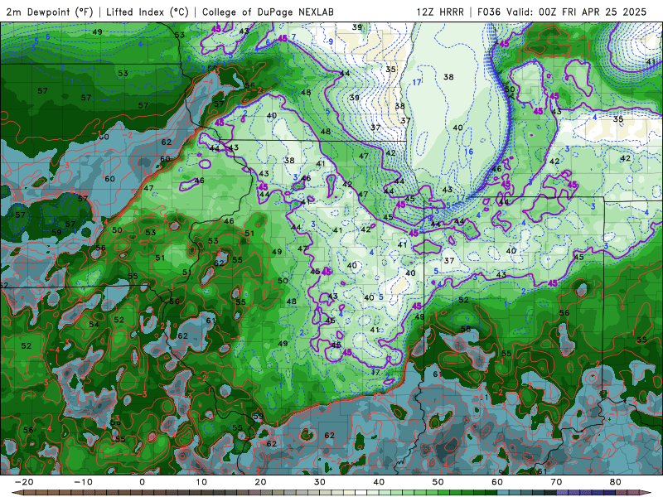Viewport: 663px width, 497px height.
Task: Click "F036 Valid: 00Z FRI APR 25 2025" text
Action: (562, 12)
